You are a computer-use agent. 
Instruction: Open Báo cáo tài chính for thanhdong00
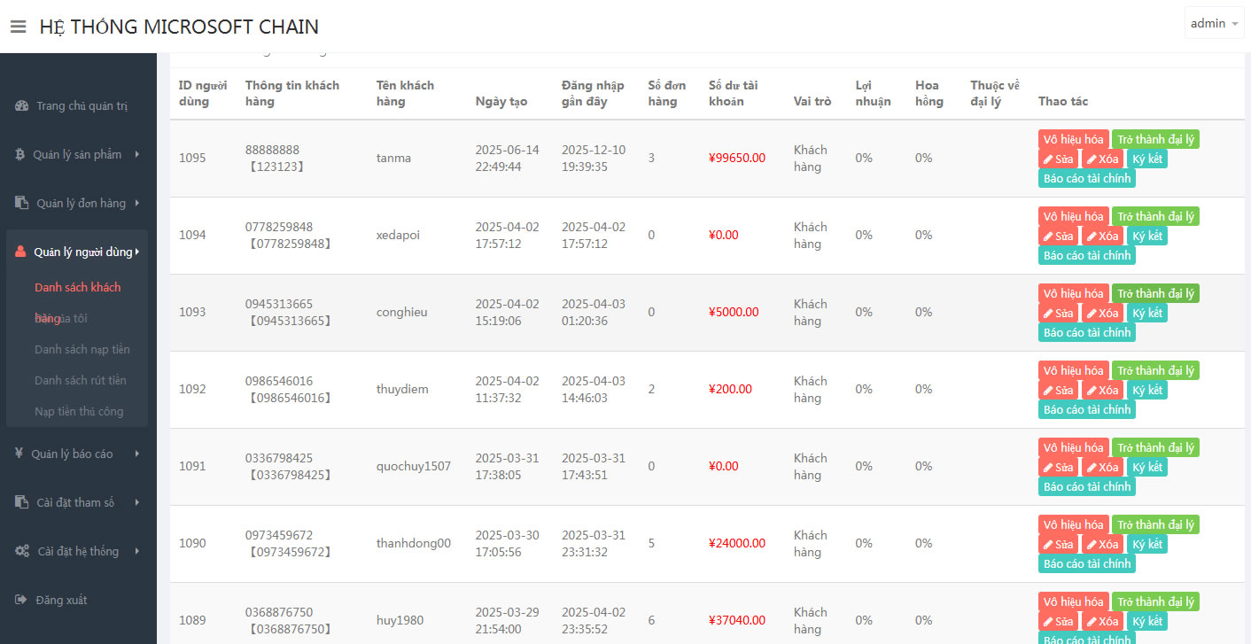click(1086, 563)
